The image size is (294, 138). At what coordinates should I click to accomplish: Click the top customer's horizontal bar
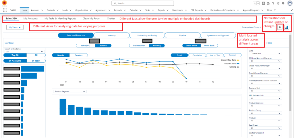[33, 69]
